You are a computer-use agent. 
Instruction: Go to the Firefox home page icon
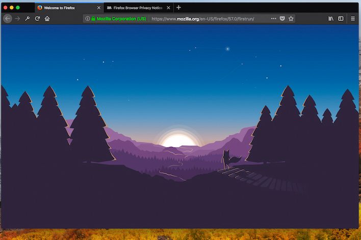point(47,19)
